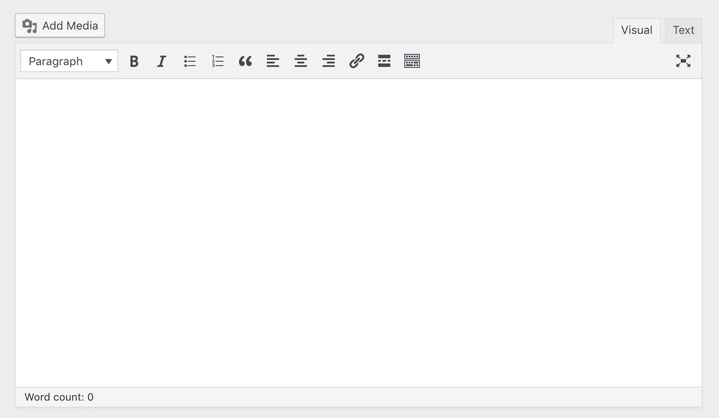The image size is (719, 418).
Task: Insert the Read More tag
Action: [384, 61]
